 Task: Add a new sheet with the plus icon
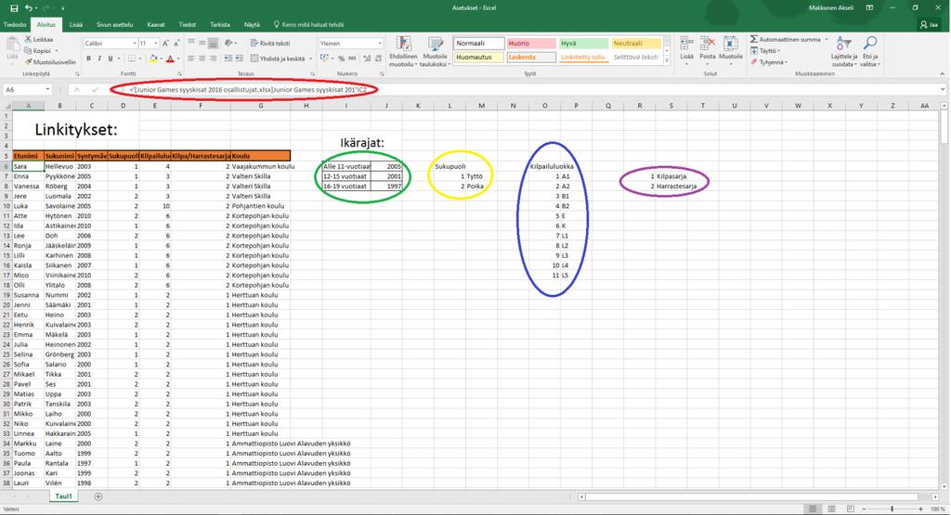point(98,496)
